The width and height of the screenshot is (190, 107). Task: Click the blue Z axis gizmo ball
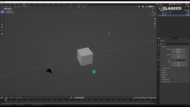(153, 12)
